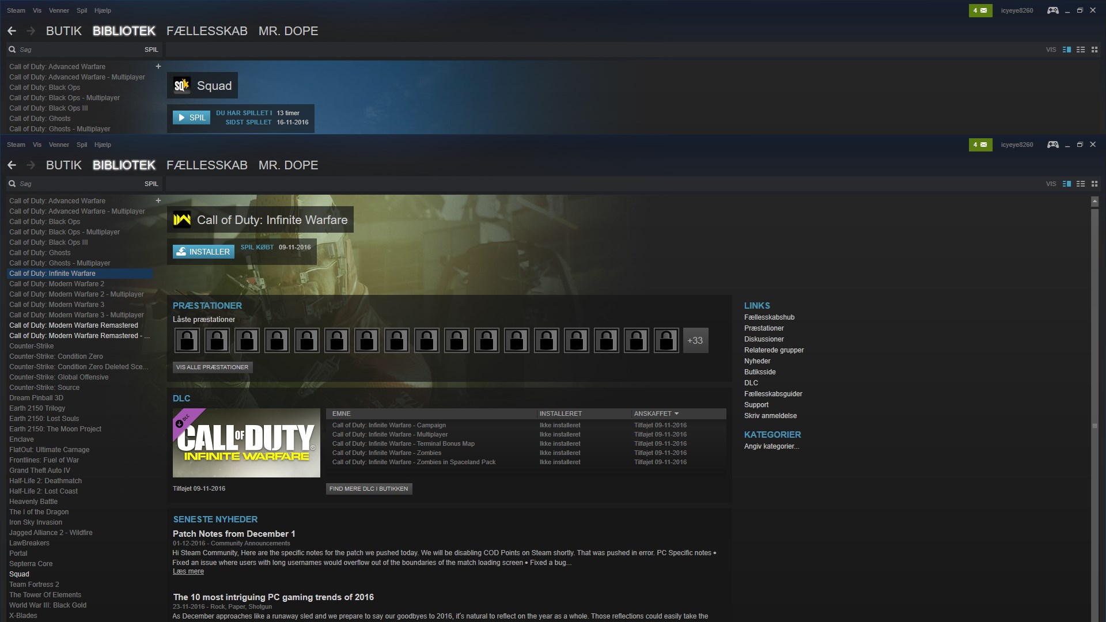This screenshot has height=622, width=1106.
Task: Open SPIL filter dropdown in upper window
Action: coord(151,50)
